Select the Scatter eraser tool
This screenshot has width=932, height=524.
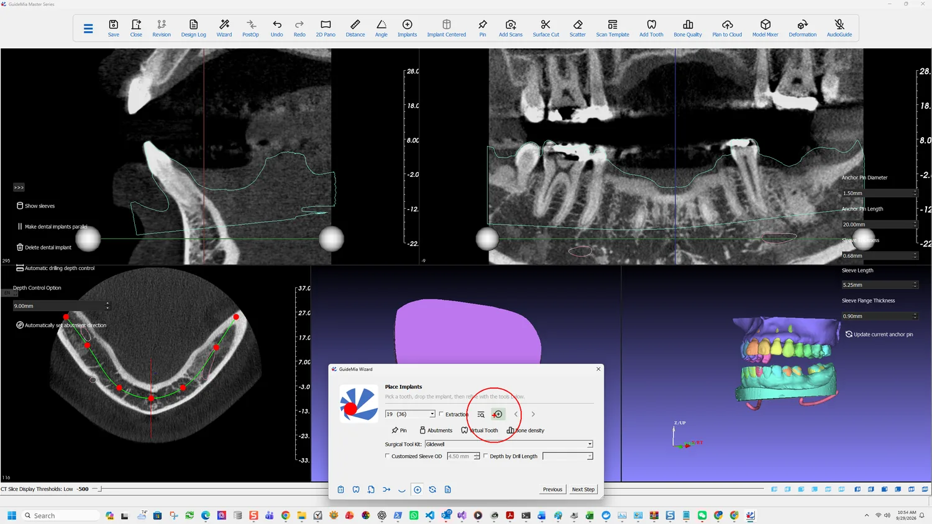[578, 28]
